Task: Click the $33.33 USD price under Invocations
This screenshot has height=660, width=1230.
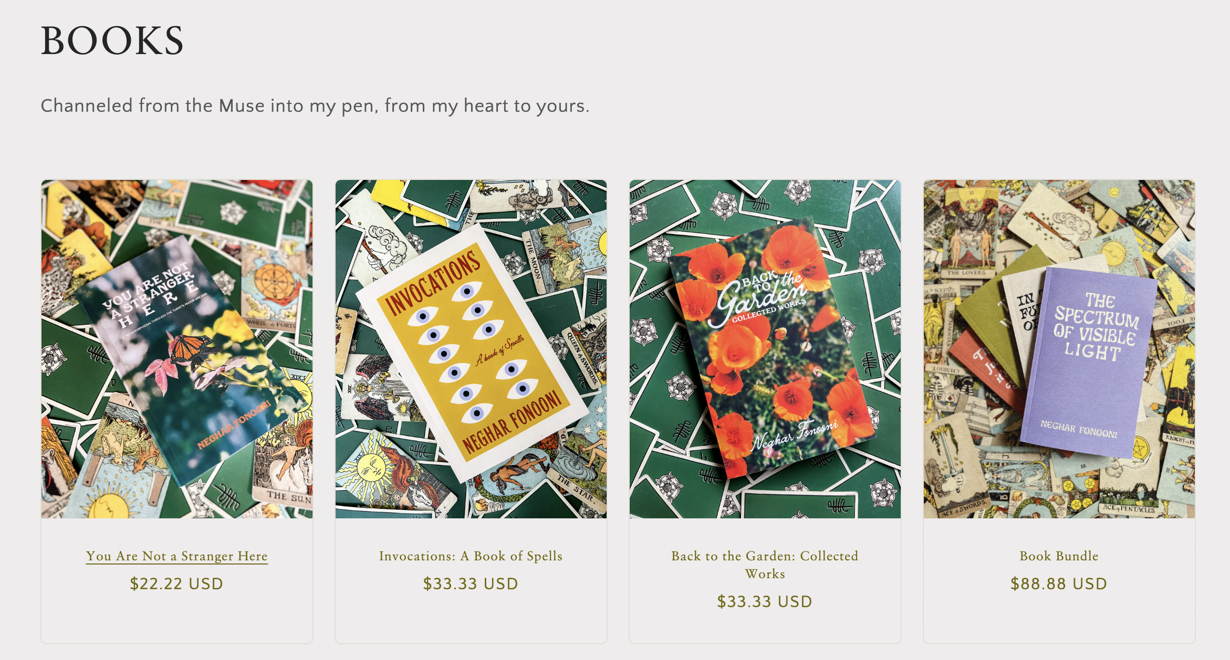Action: (471, 584)
